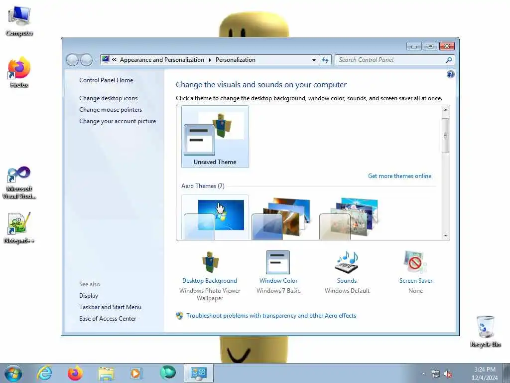
Task: Click the theme list scrollbar thumb
Action: point(446,136)
